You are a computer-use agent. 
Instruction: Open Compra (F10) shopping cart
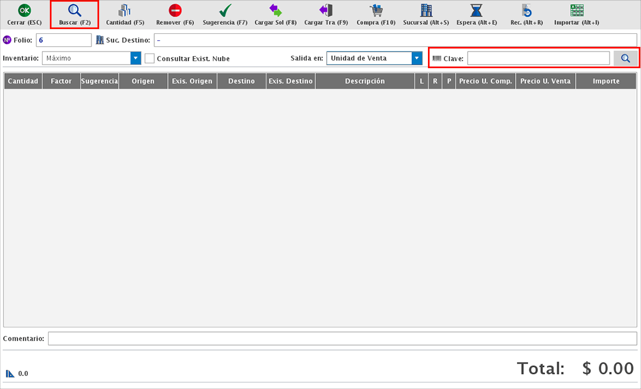(x=376, y=10)
